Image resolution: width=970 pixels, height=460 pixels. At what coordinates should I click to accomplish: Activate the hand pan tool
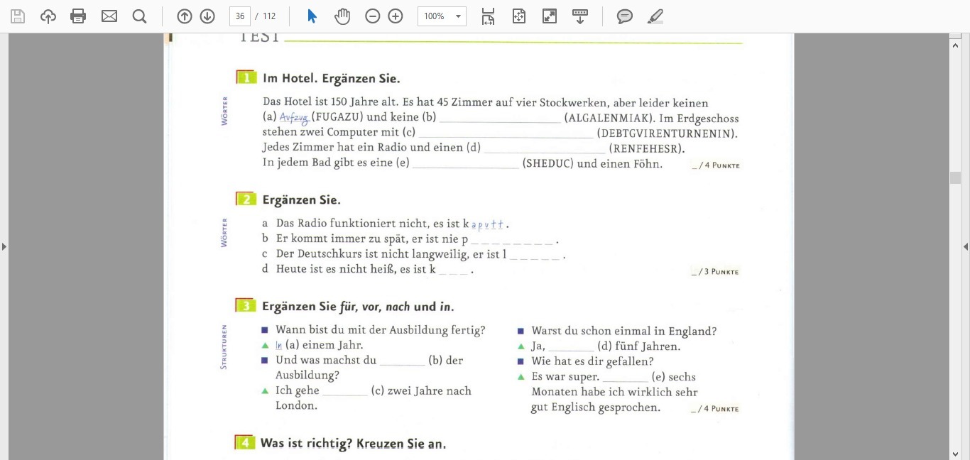(342, 16)
